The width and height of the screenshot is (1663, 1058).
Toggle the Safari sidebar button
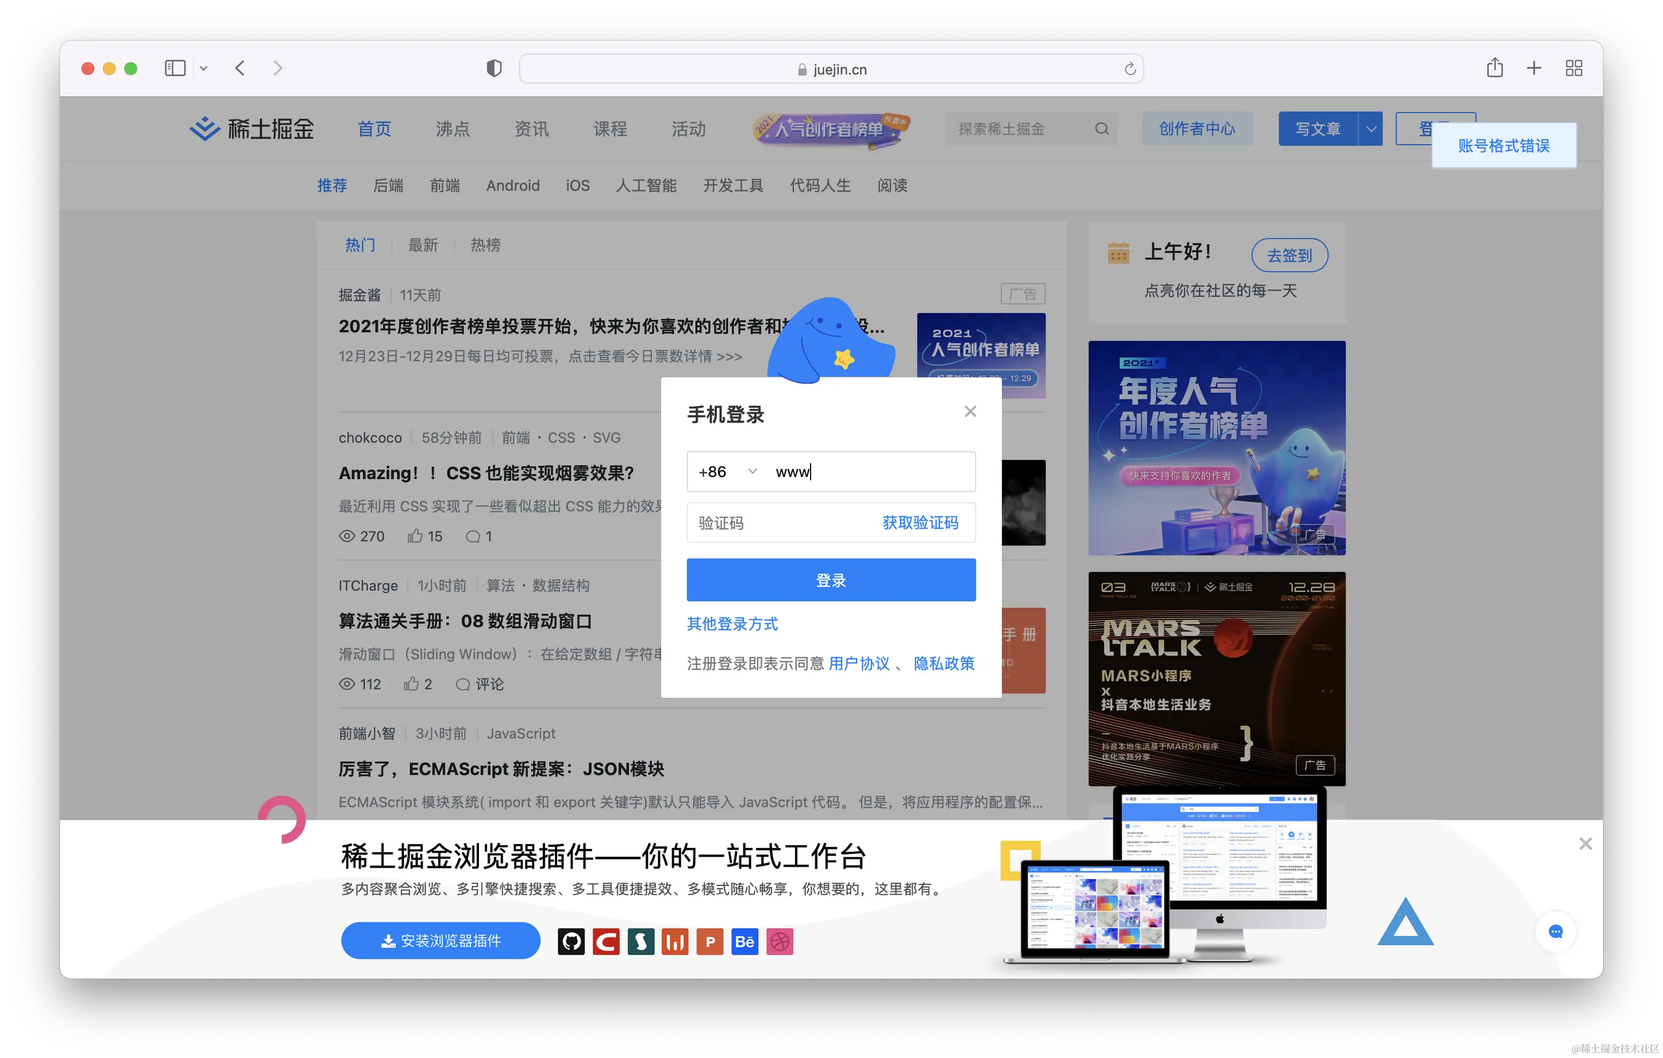coord(175,68)
